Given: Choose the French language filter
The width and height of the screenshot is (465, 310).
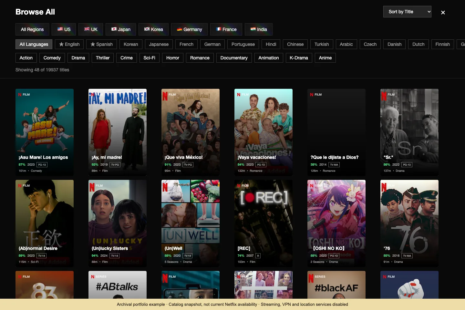Looking at the screenshot, I should pos(186,44).
